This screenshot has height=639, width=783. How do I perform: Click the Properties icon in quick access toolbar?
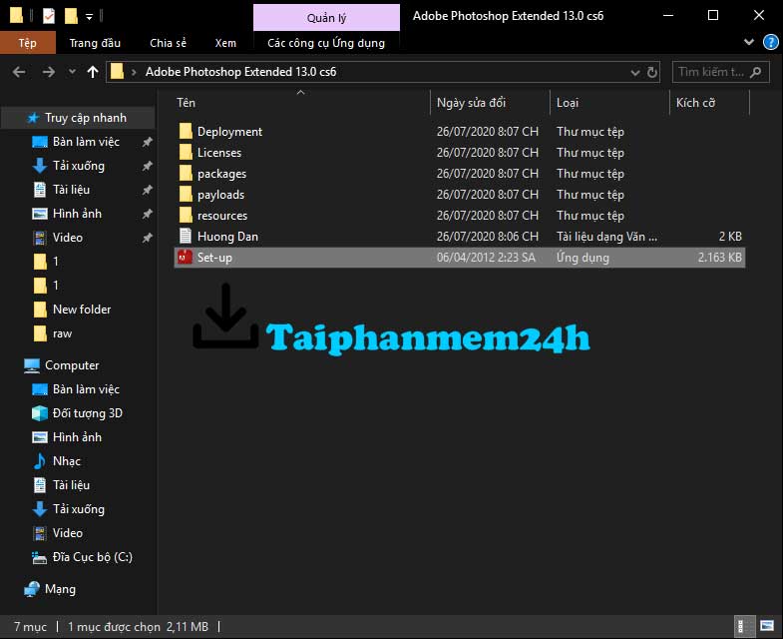tap(49, 16)
